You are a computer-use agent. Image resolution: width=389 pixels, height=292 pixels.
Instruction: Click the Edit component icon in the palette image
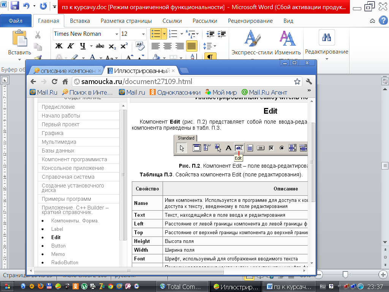coord(239,148)
